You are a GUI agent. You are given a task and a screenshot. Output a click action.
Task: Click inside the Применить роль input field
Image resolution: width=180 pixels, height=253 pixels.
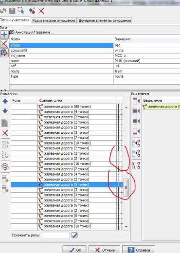coord(55,235)
